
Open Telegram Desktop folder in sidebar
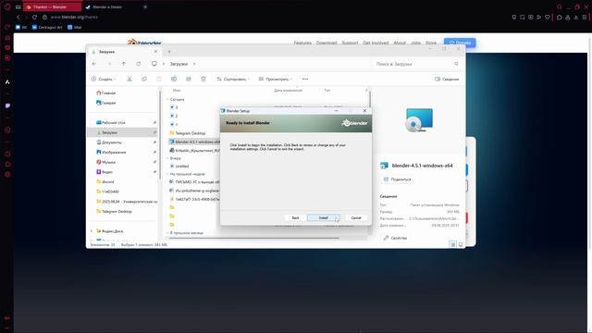pyautogui.click(x=114, y=212)
